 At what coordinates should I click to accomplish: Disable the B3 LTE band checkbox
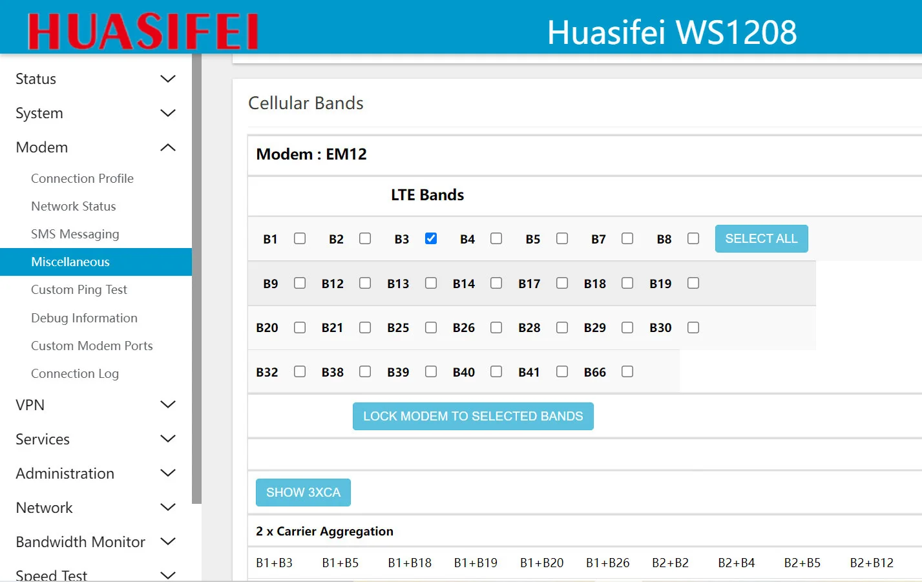430,238
